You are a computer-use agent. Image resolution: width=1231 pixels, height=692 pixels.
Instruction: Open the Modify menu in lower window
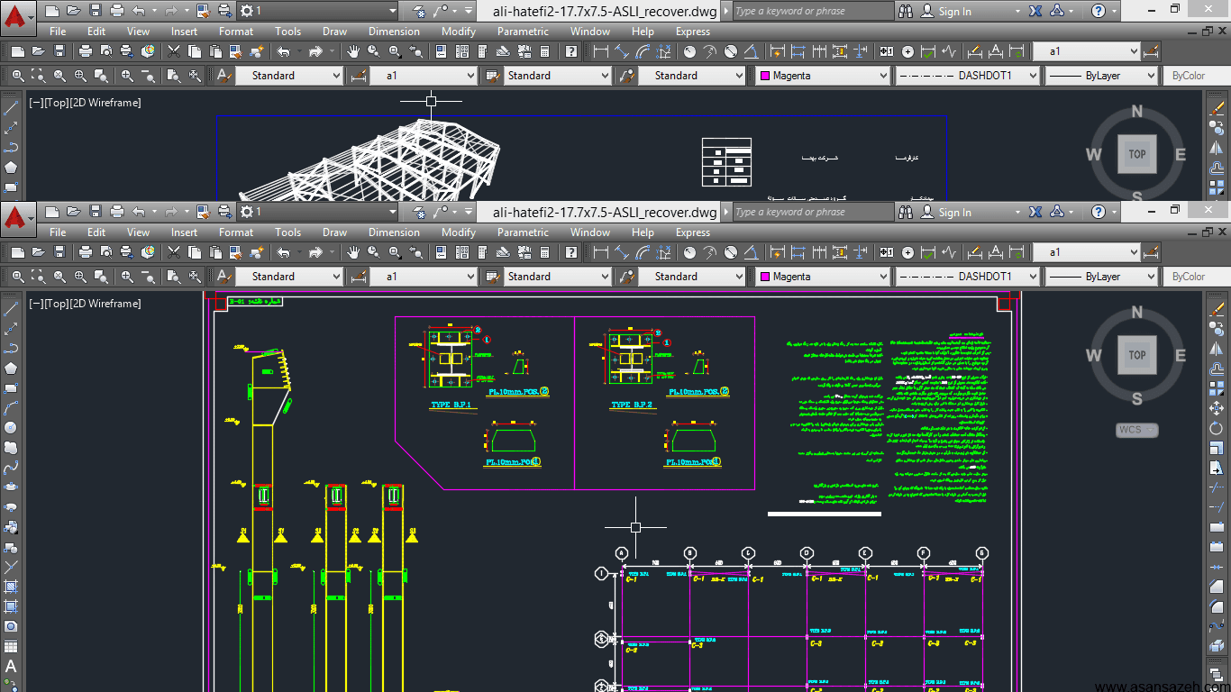point(459,232)
